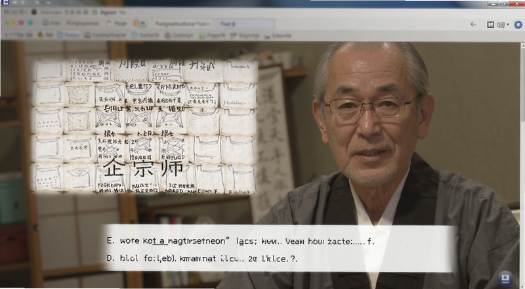525x289 pixels.
Task: Click the back arrow in the toolbar
Action: pyautogui.click(x=473, y=24)
